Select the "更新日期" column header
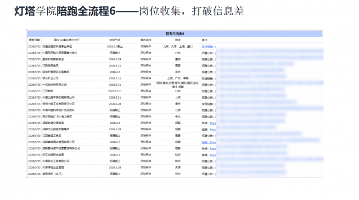The height and width of the screenshot is (200, 359). [34, 40]
